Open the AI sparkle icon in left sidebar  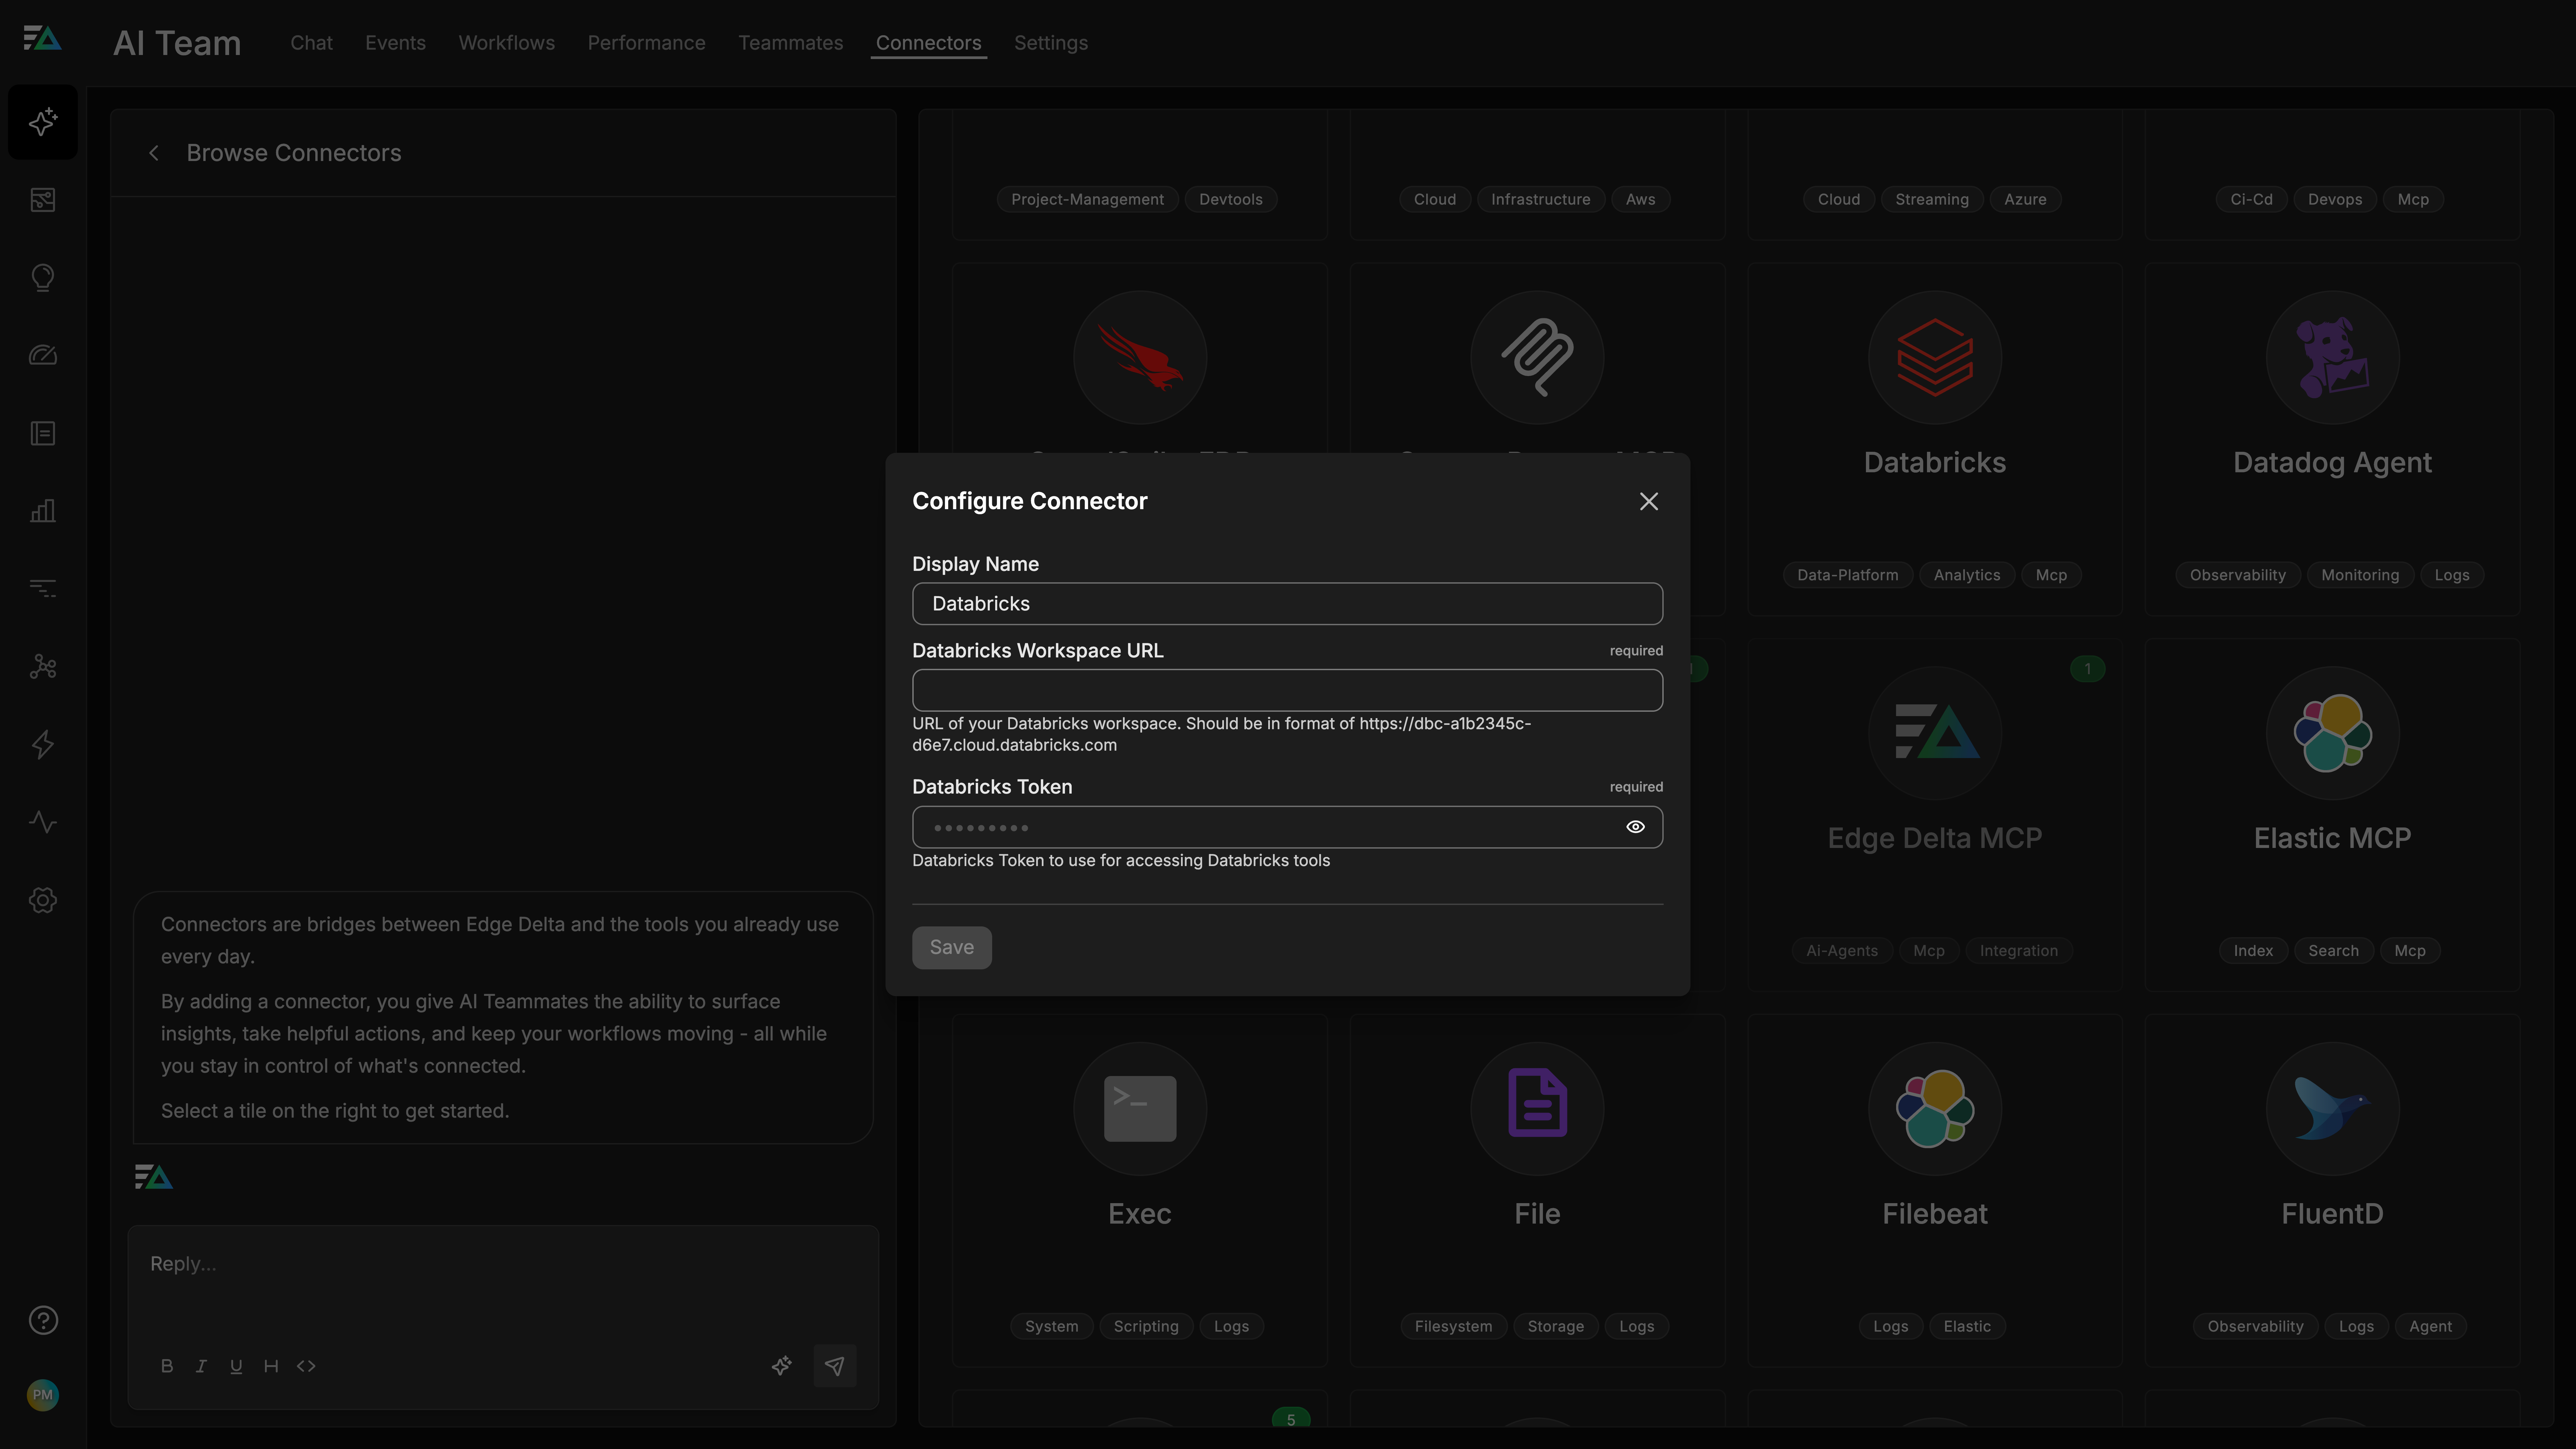point(43,122)
